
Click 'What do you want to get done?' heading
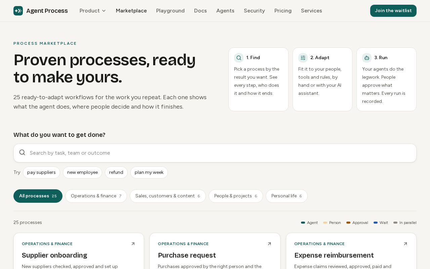(x=59, y=135)
